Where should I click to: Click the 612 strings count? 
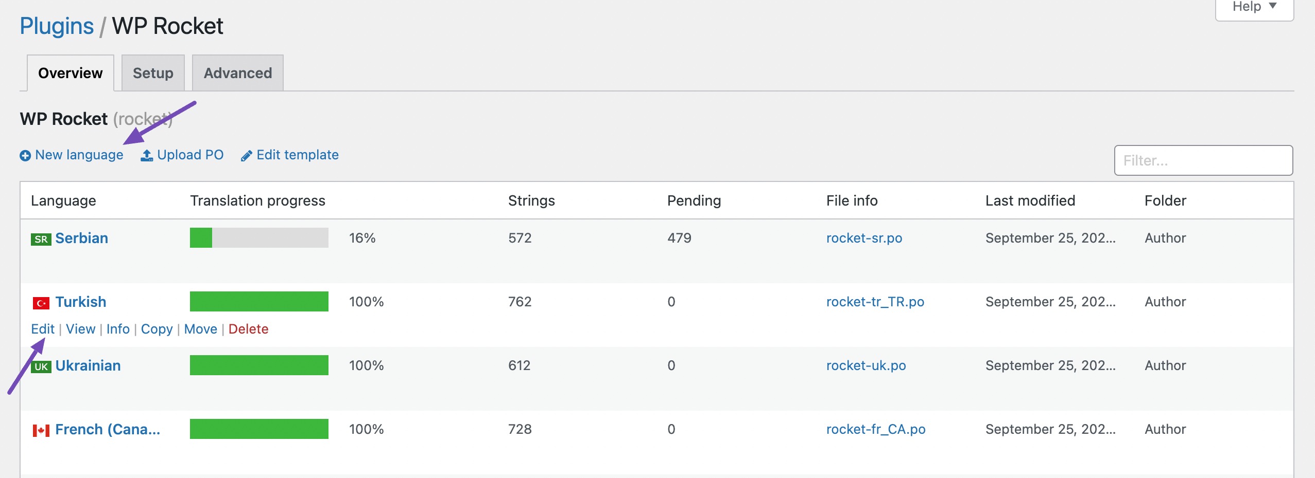click(x=520, y=365)
